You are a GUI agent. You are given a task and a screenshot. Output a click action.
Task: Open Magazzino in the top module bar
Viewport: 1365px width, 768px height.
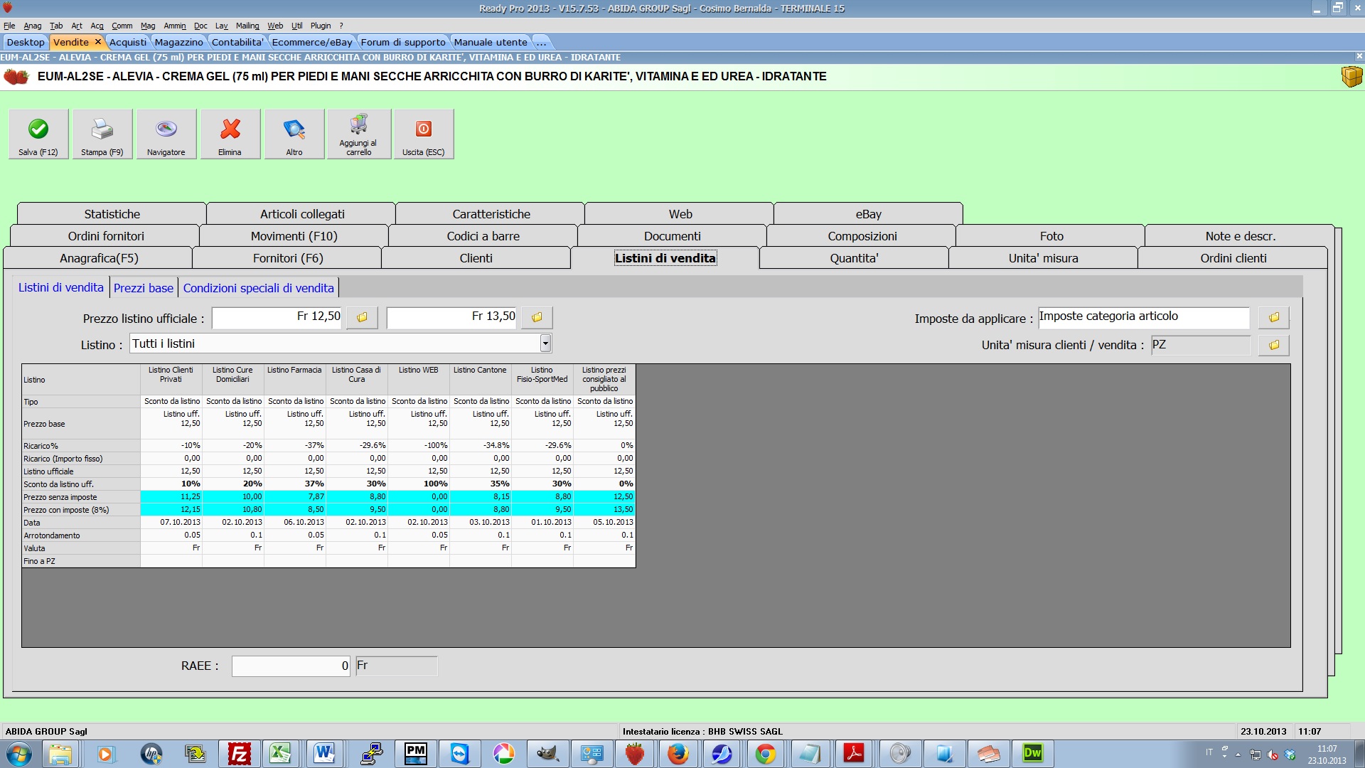click(x=178, y=42)
